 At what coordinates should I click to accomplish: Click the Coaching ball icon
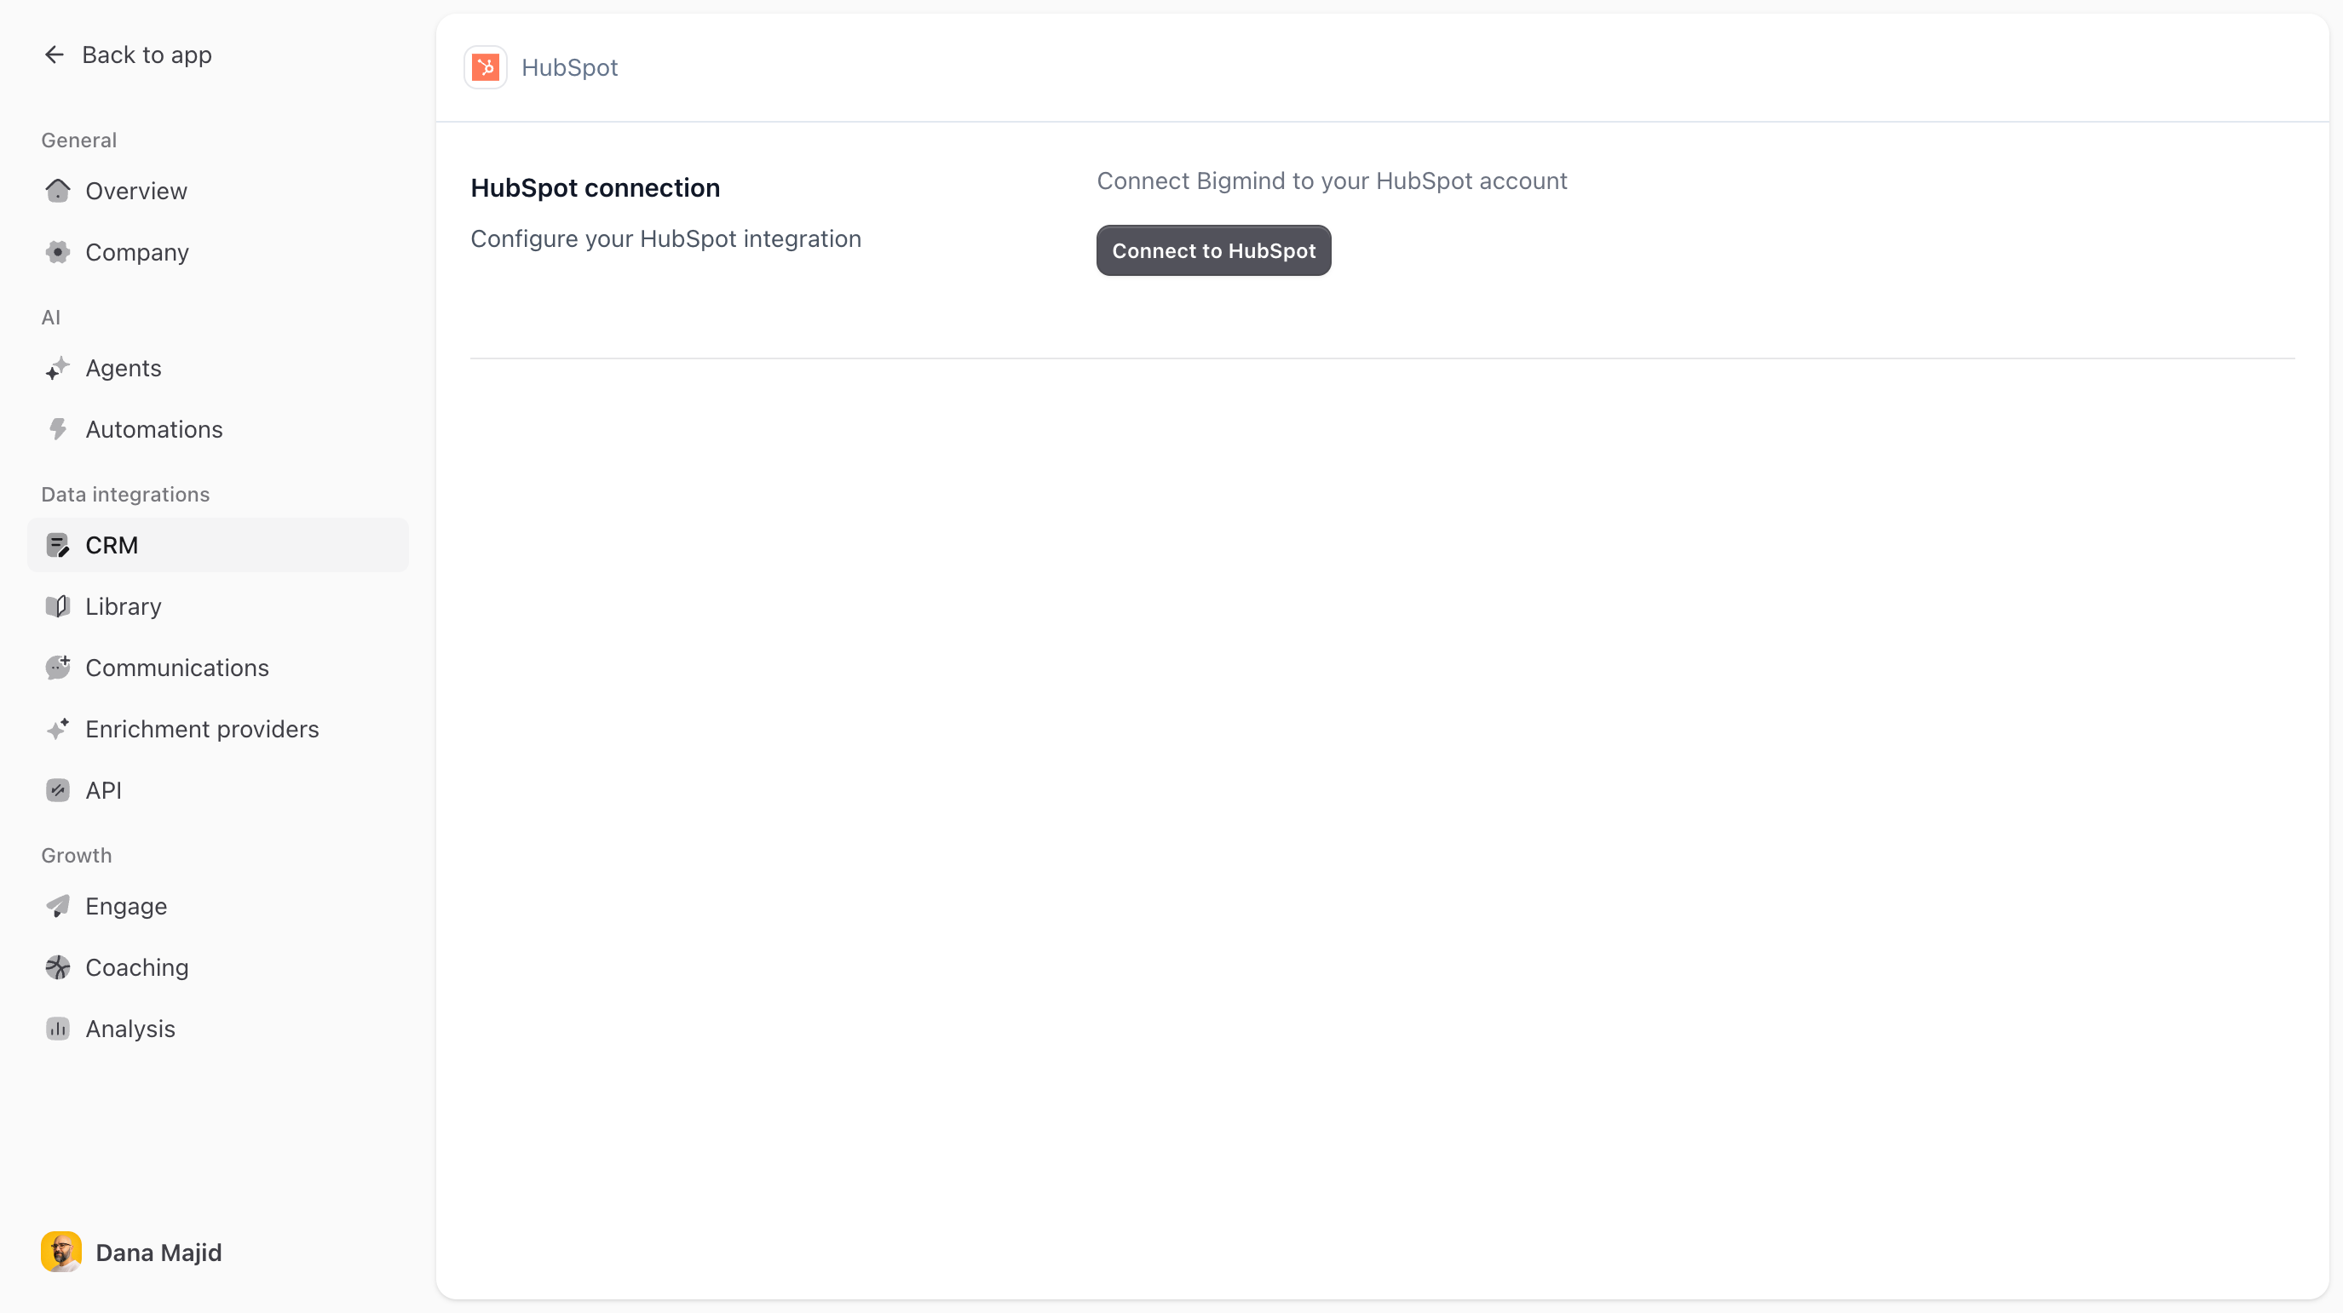(57, 967)
